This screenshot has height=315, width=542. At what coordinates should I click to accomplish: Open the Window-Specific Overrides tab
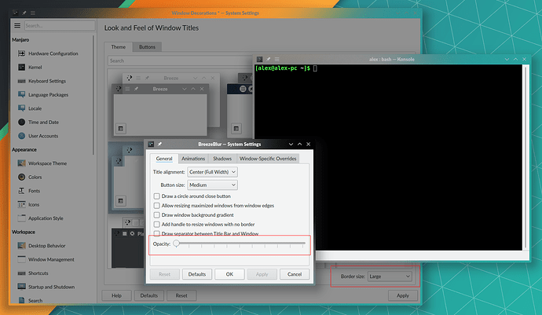pos(268,159)
